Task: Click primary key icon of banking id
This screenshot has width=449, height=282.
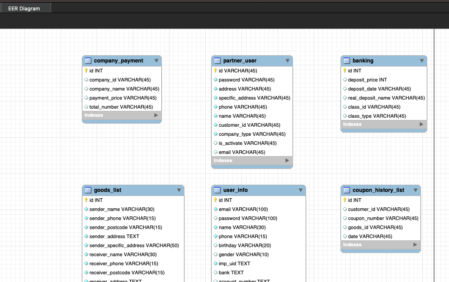Action: coord(345,71)
